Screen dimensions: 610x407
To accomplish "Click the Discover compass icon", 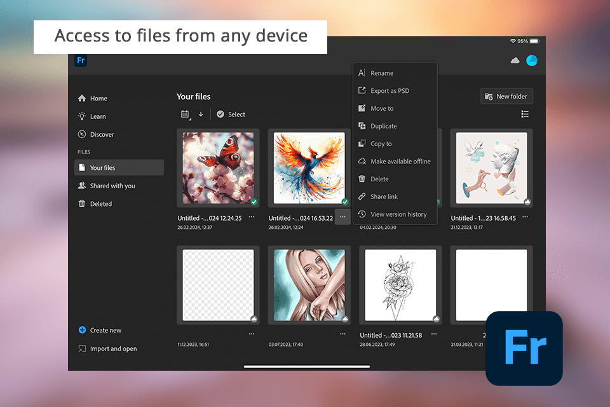I will click(x=82, y=134).
